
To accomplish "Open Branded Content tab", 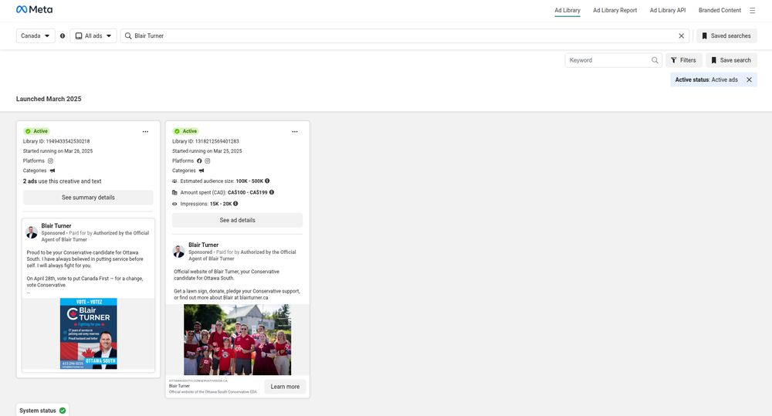I will pos(720,10).
